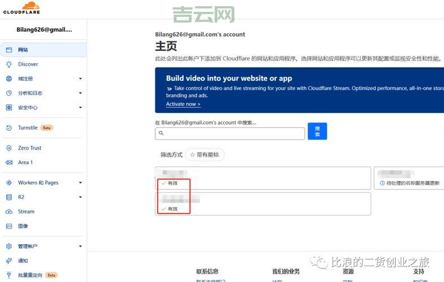Click the Cloudflare logo
Viewport: 444px width, 282px height.
(21, 8)
